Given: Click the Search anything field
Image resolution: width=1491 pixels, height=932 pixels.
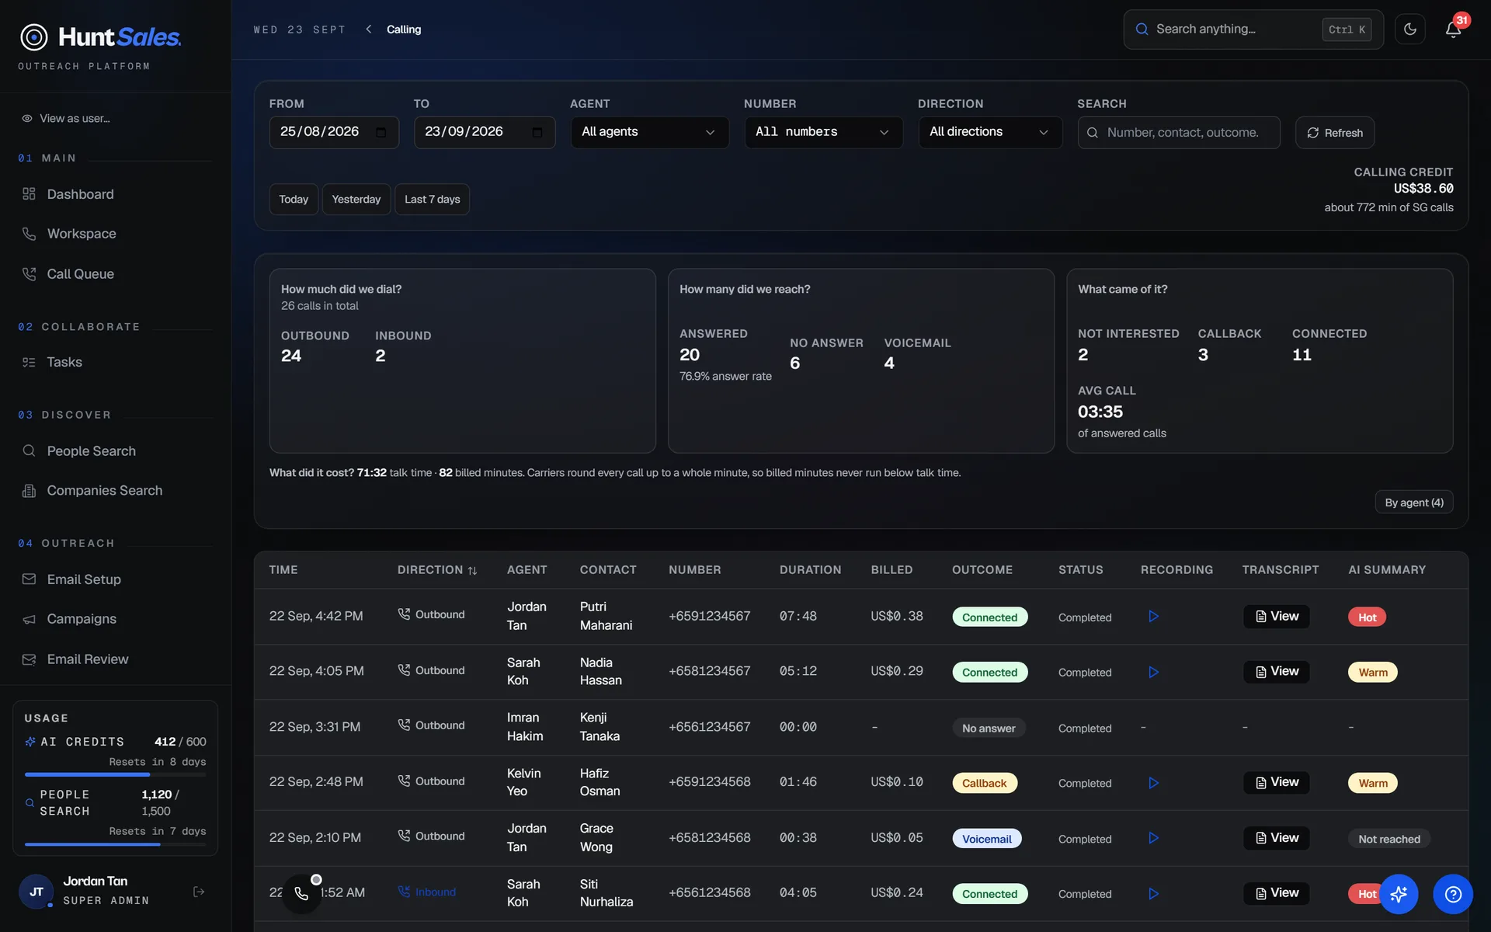Looking at the screenshot, I should click(x=1253, y=30).
